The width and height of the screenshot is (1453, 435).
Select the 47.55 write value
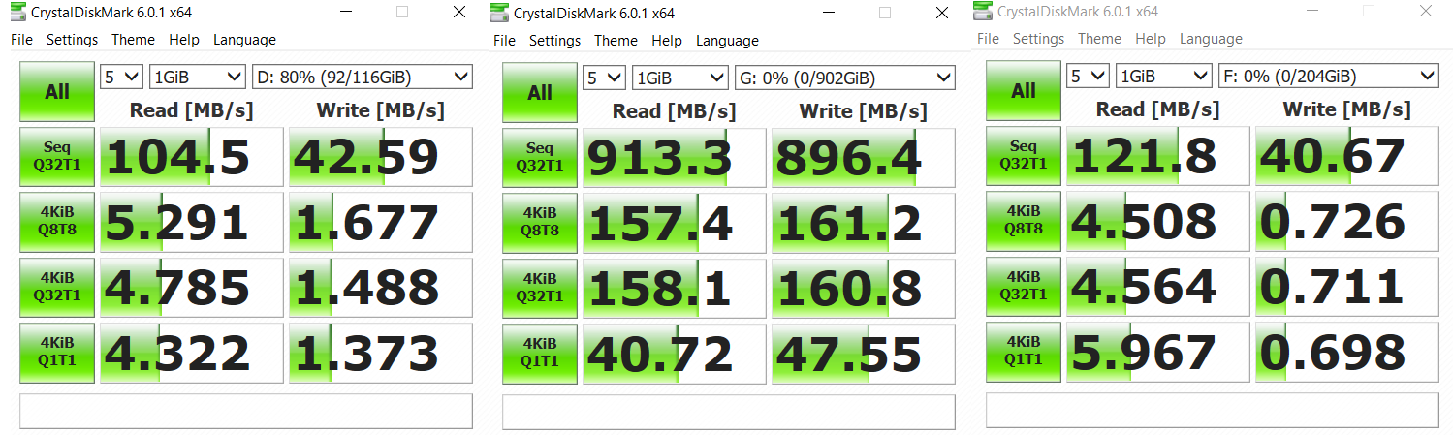(x=863, y=354)
